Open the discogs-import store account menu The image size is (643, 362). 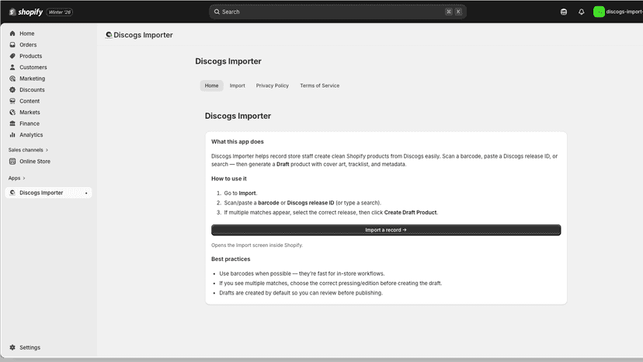[x=617, y=12]
